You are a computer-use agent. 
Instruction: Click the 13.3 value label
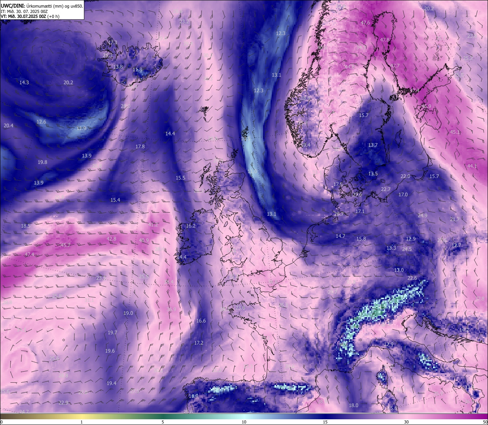click(x=391, y=248)
